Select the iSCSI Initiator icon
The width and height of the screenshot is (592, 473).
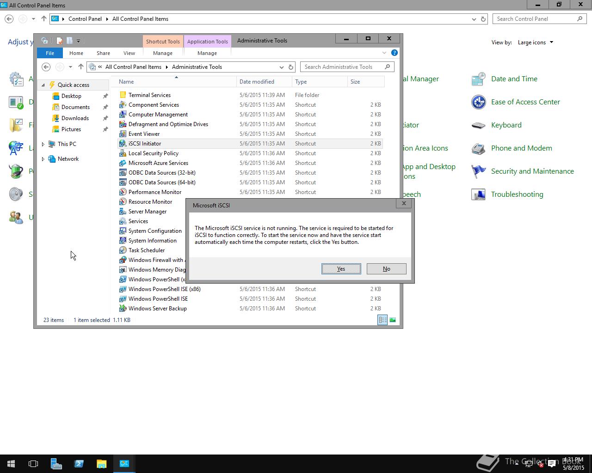pos(123,144)
